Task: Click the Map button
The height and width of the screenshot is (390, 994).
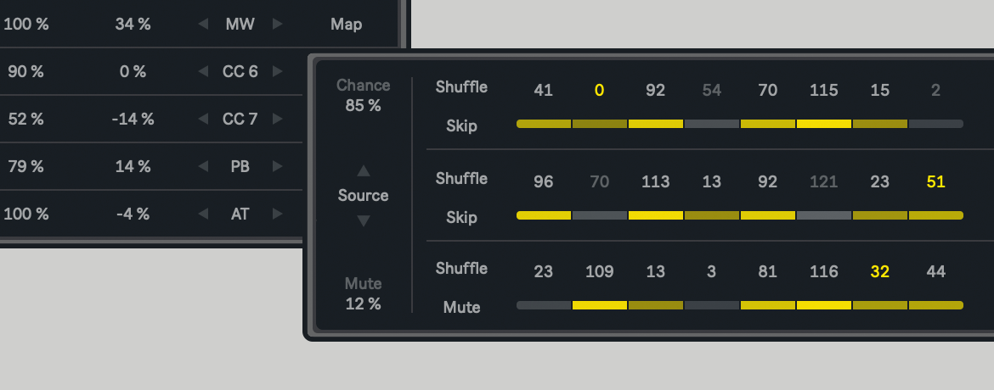Action: 346,24
